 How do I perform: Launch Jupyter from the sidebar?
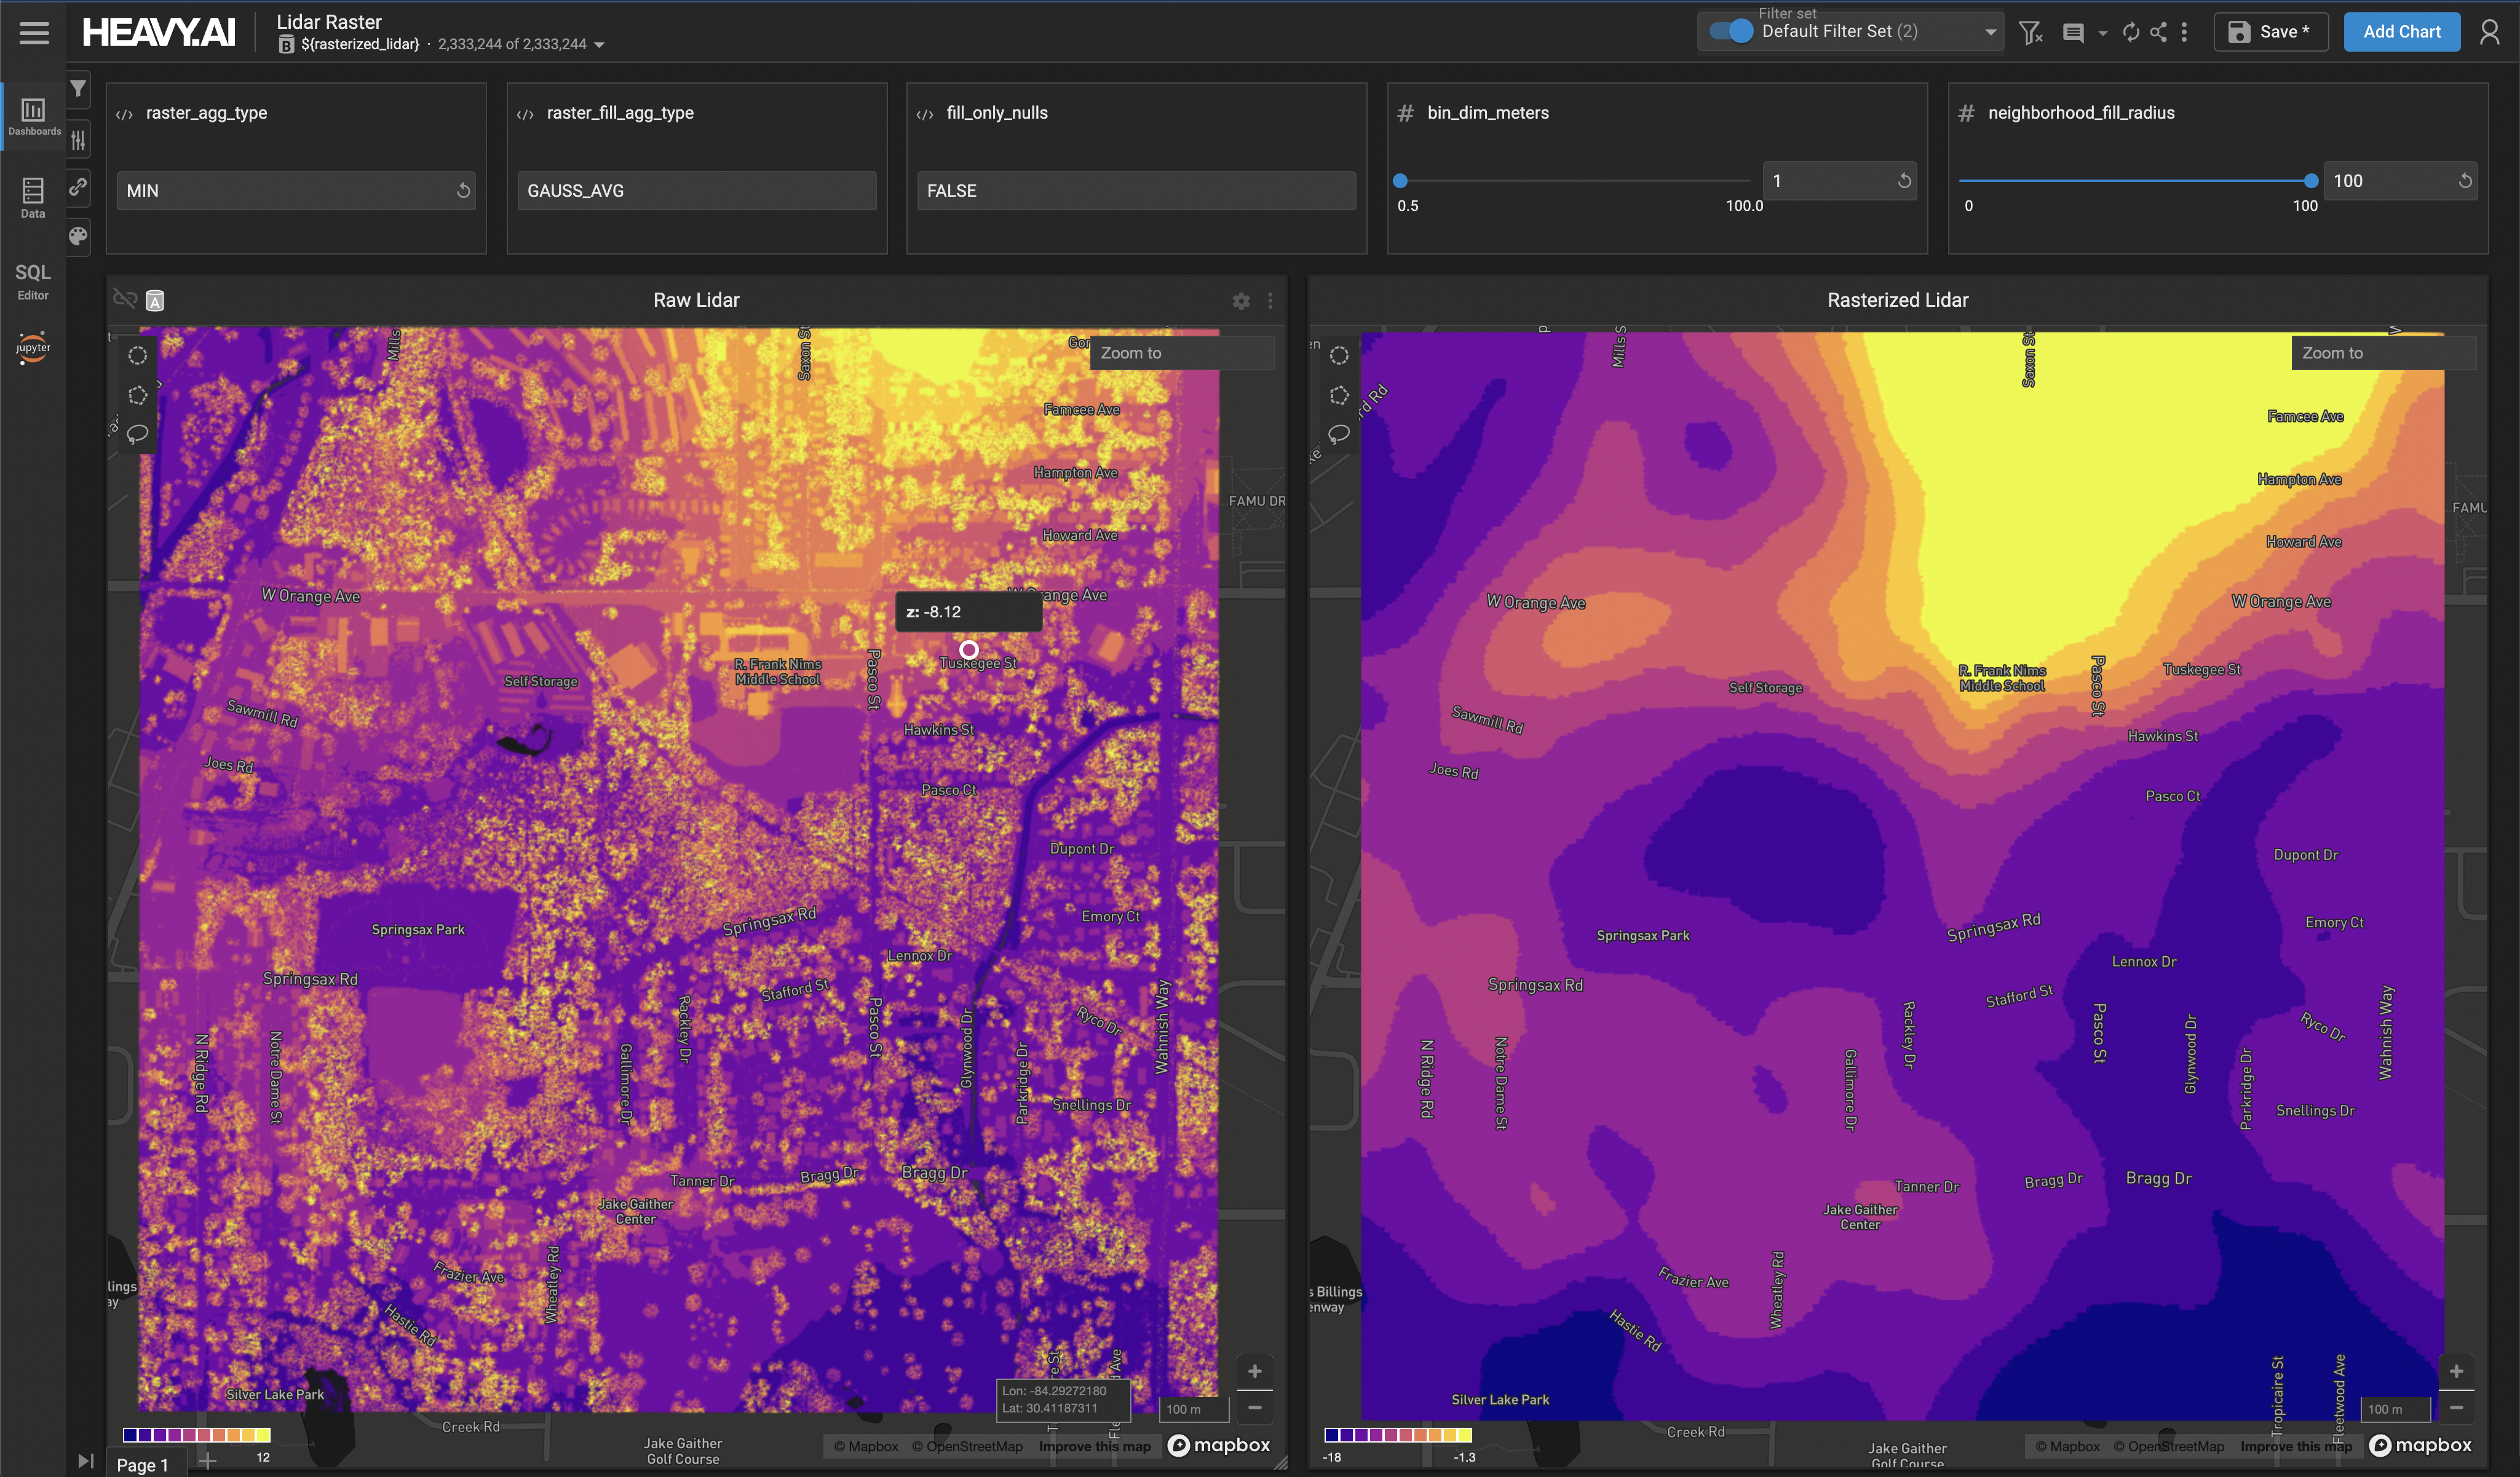click(x=33, y=347)
